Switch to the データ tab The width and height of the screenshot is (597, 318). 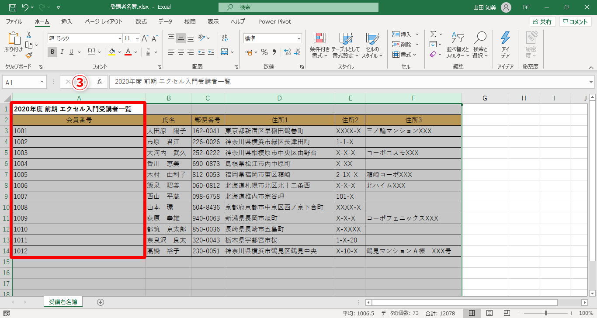coord(166,21)
